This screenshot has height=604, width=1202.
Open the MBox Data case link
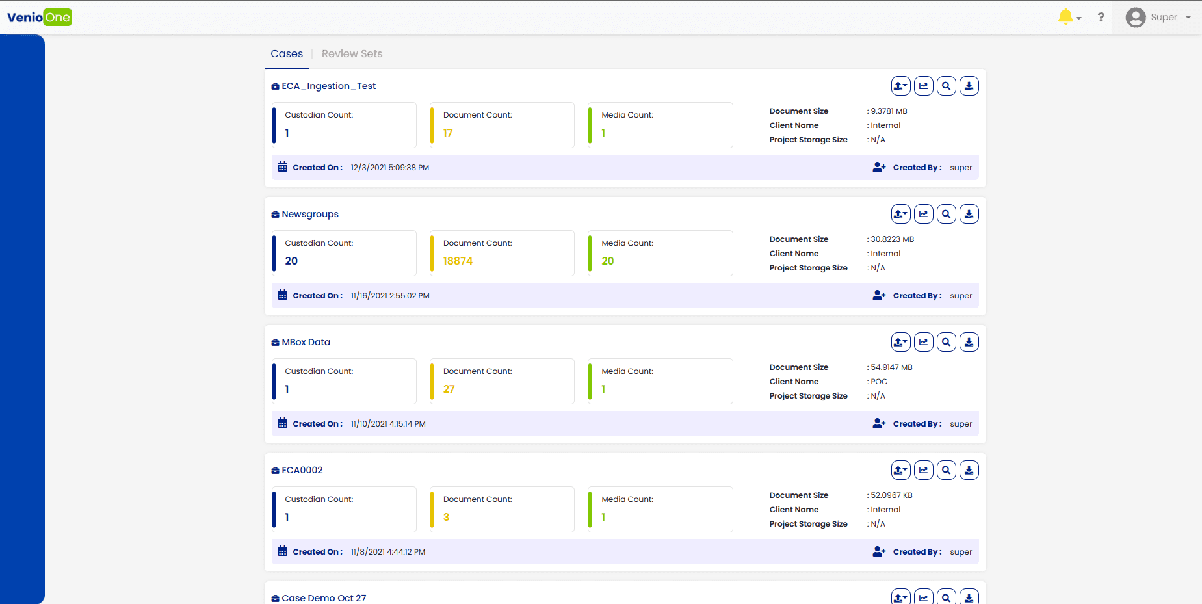point(306,342)
